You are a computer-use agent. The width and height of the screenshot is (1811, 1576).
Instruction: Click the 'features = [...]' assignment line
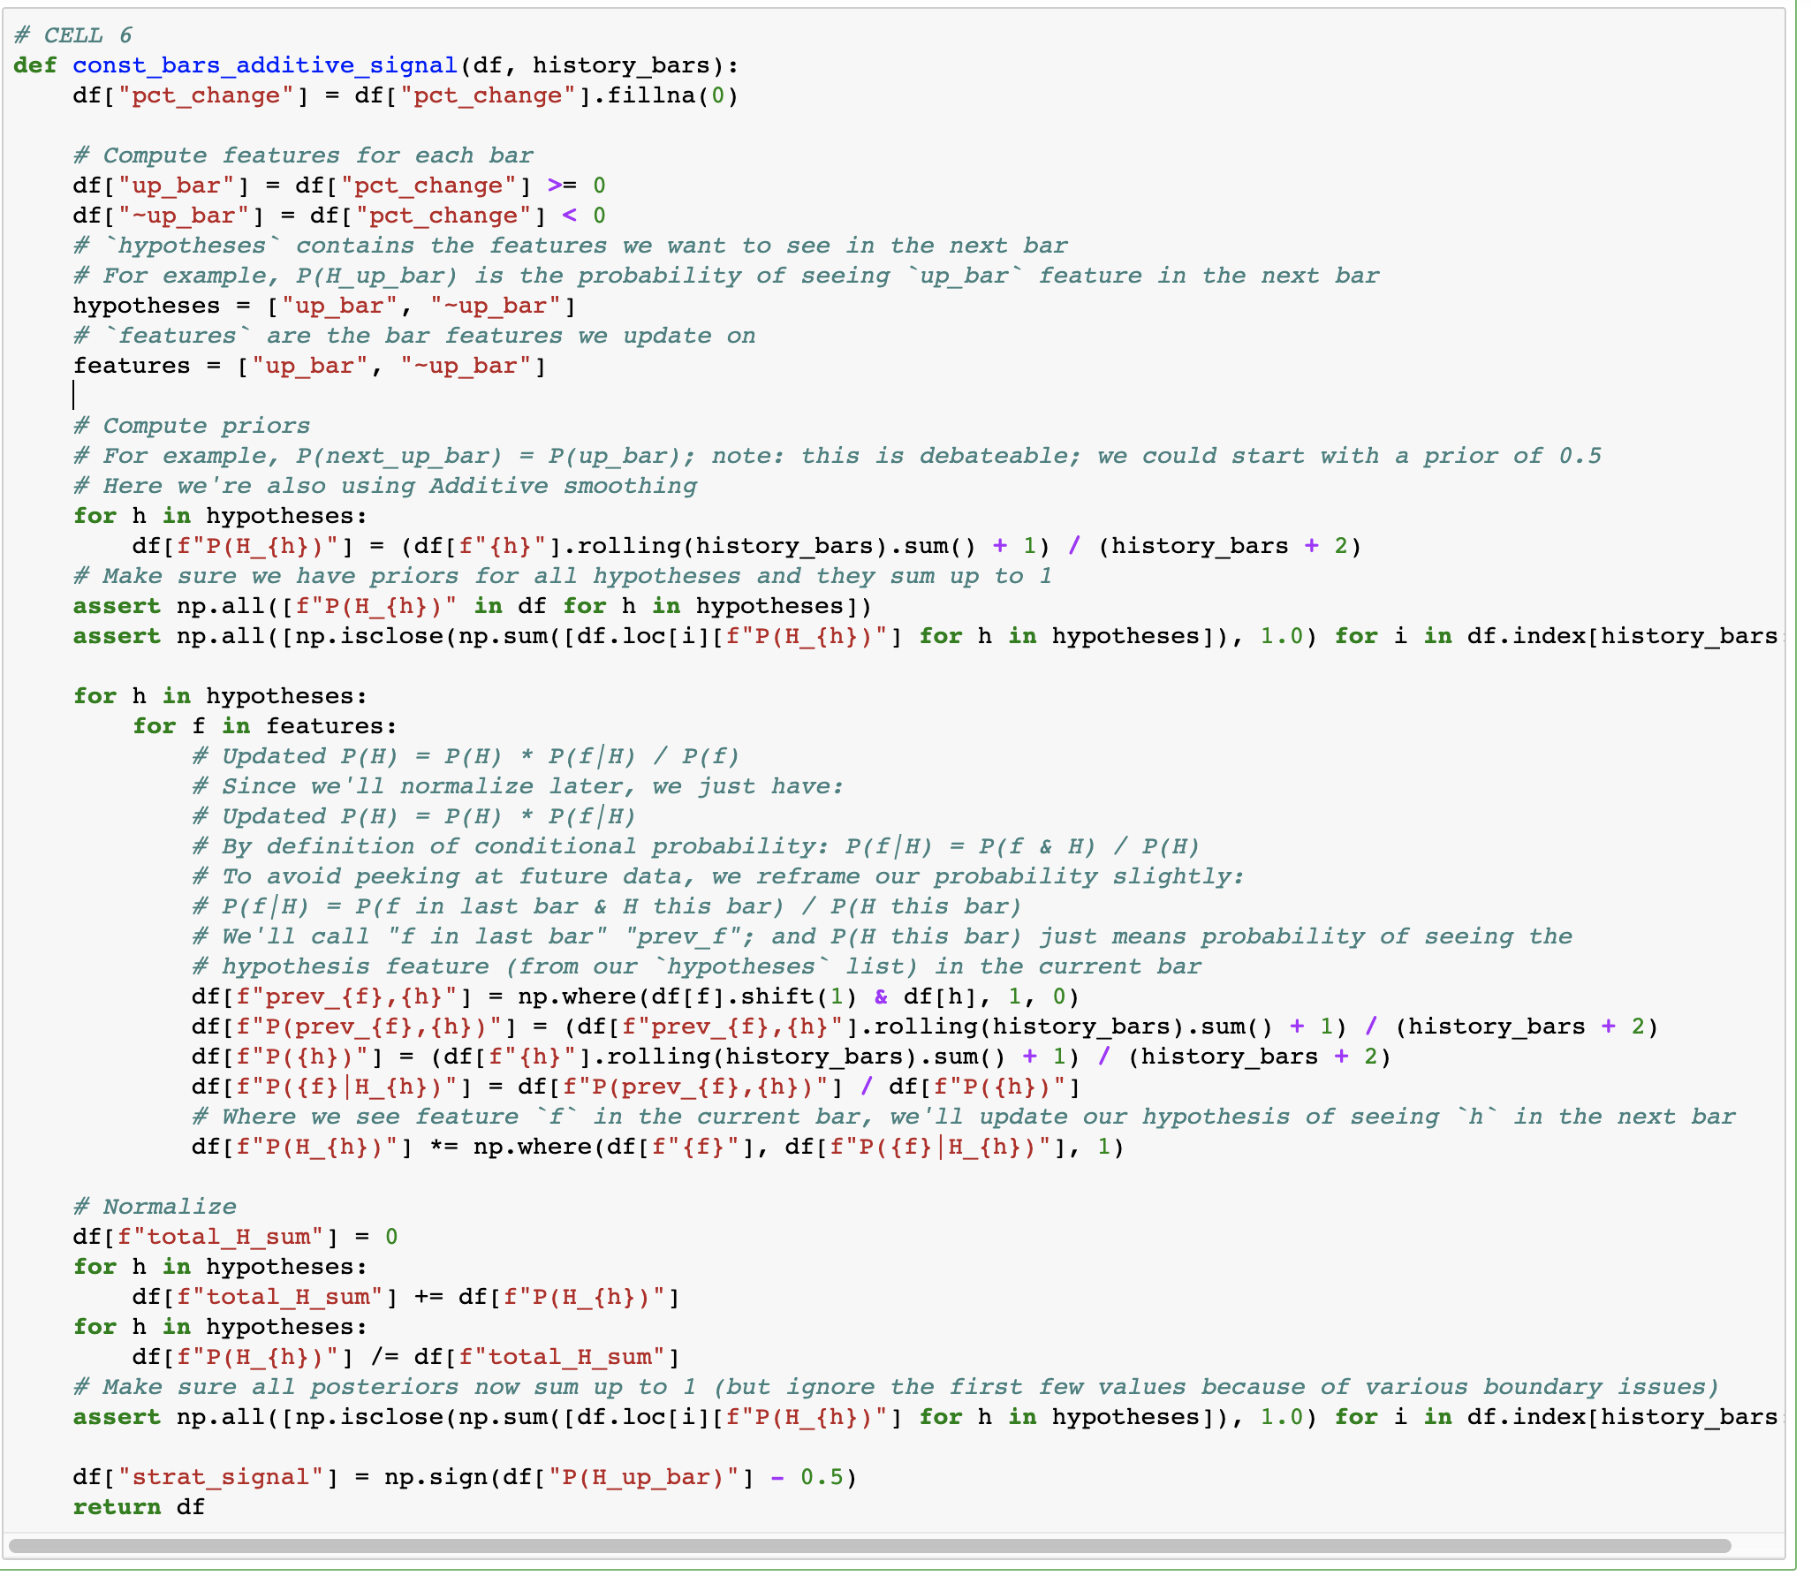309,366
